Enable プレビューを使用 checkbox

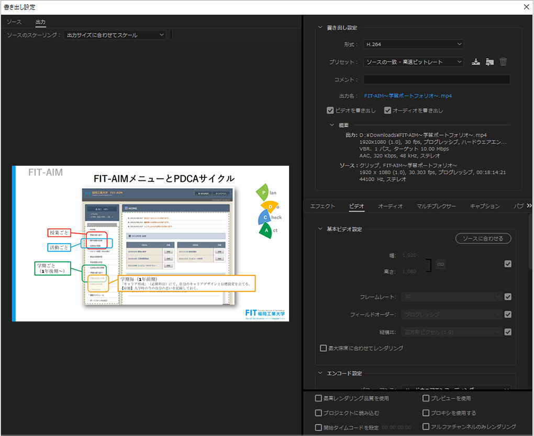coord(426,398)
